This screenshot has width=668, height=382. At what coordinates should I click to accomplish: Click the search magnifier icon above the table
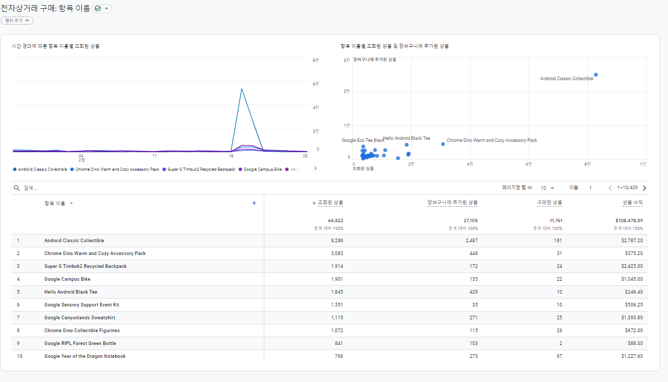click(16, 188)
